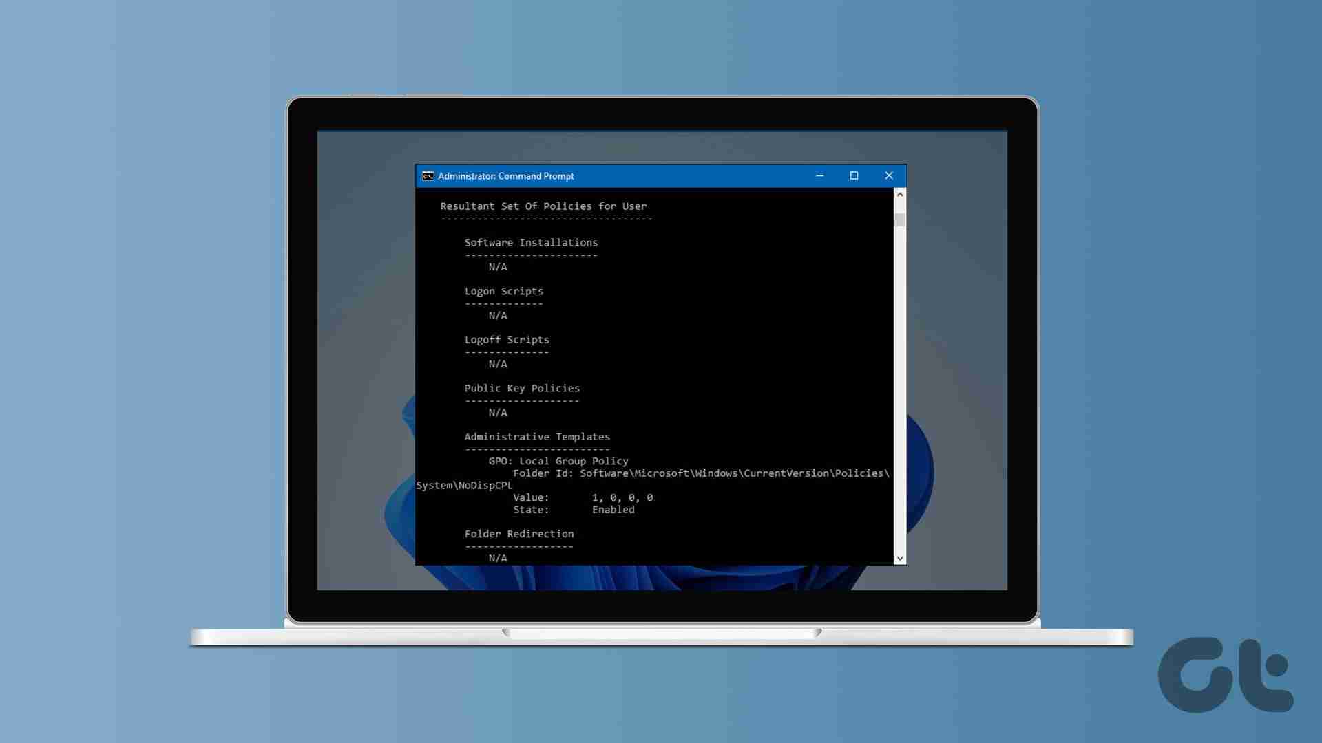1322x743 pixels.
Task: Click the 'Administrative Templates' line
Action: (x=537, y=437)
